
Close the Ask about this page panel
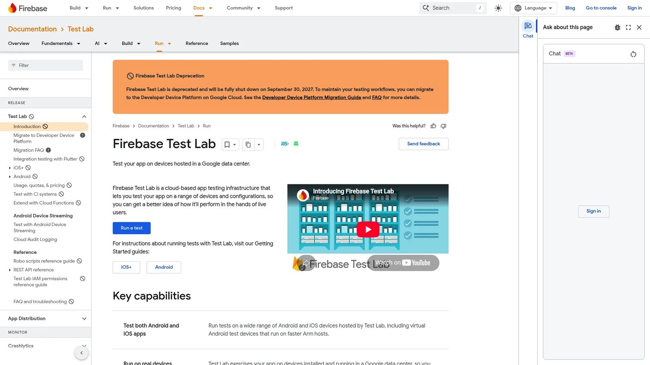pyautogui.click(x=639, y=27)
